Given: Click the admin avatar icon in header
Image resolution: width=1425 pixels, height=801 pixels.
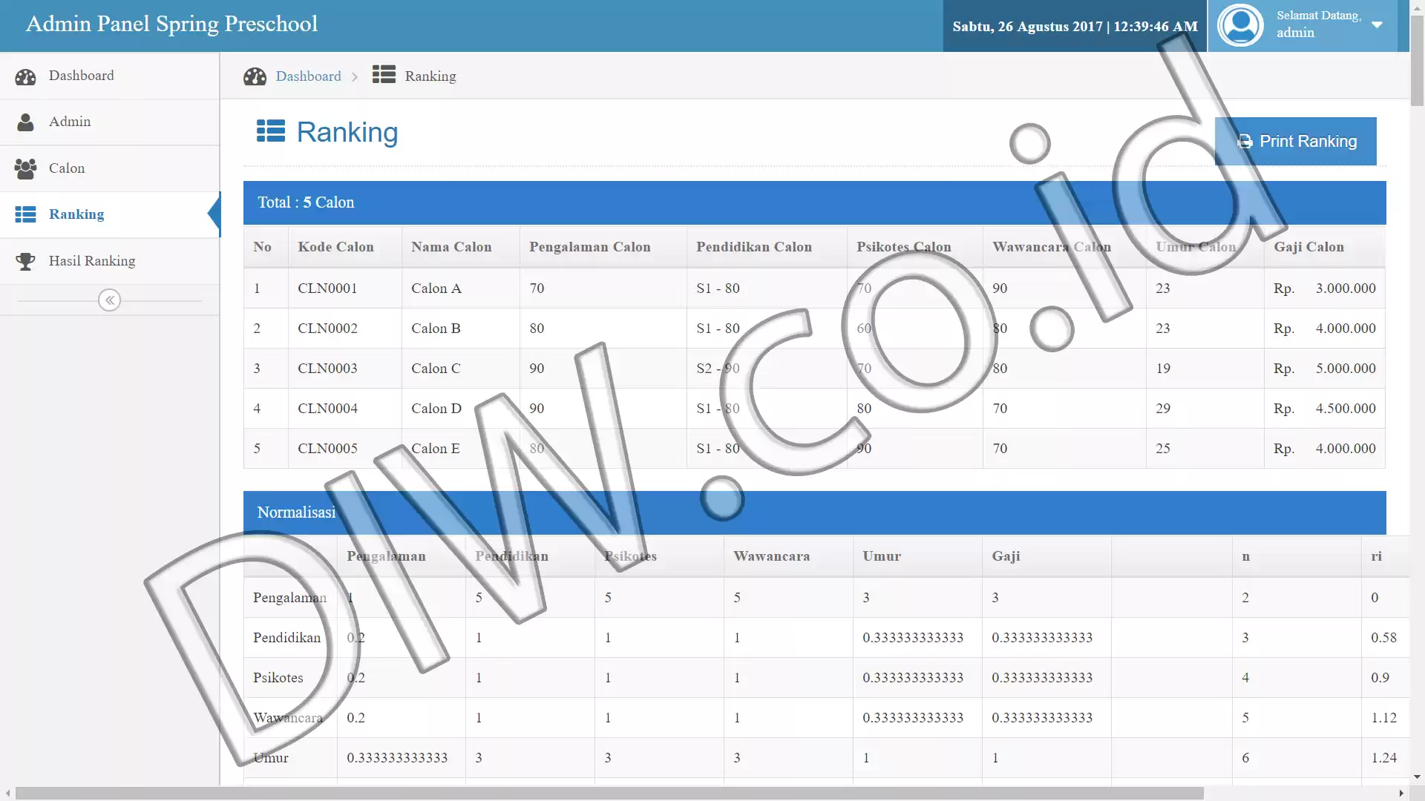Looking at the screenshot, I should pyautogui.click(x=1240, y=25).
